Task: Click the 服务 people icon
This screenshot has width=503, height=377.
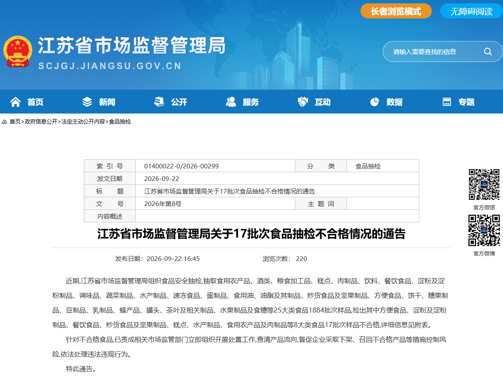Action: [x=231, y=102]
